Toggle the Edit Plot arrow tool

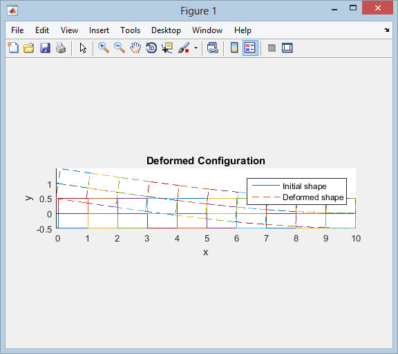click(83, 48)
